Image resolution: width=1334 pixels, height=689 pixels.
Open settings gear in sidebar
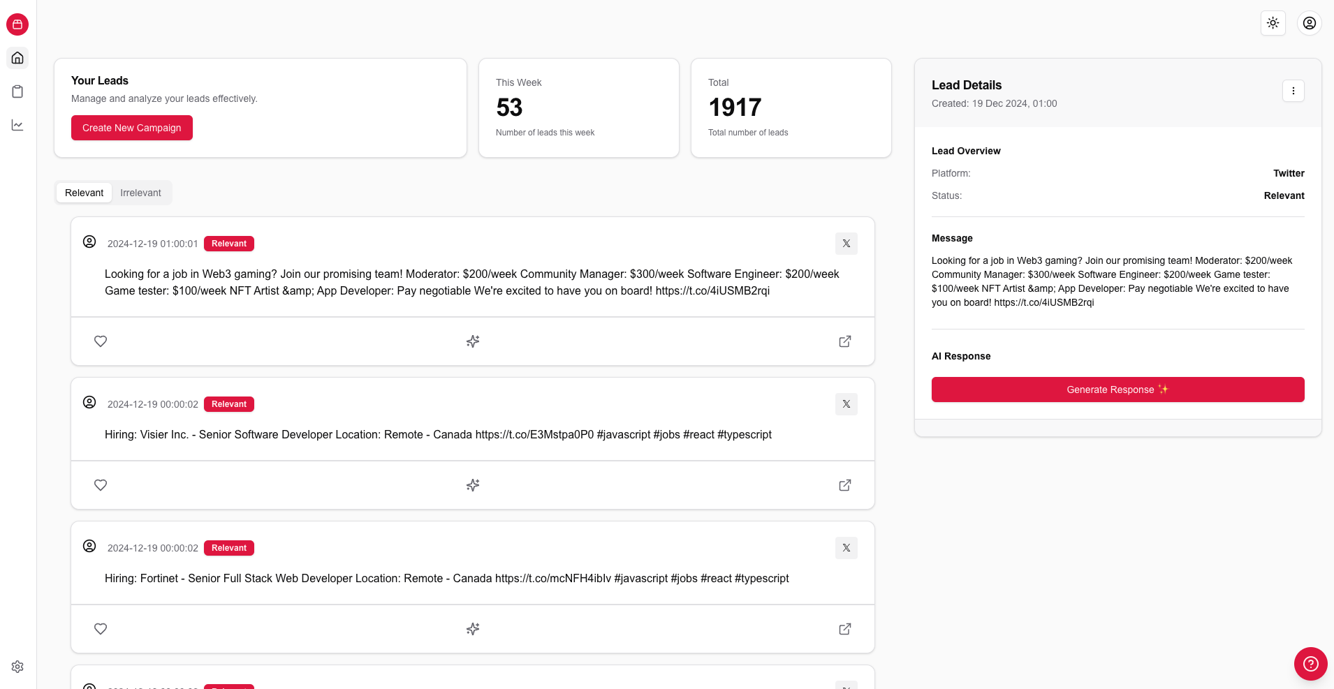coord(17,667)
